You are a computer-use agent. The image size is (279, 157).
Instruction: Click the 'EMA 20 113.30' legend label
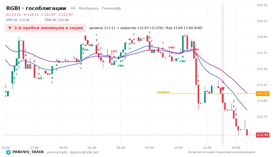[18, 20]
